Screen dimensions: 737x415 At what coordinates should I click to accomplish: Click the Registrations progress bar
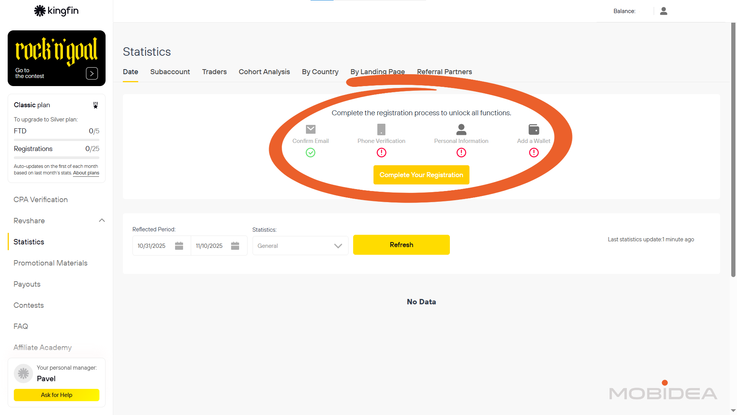coord(56,158)
